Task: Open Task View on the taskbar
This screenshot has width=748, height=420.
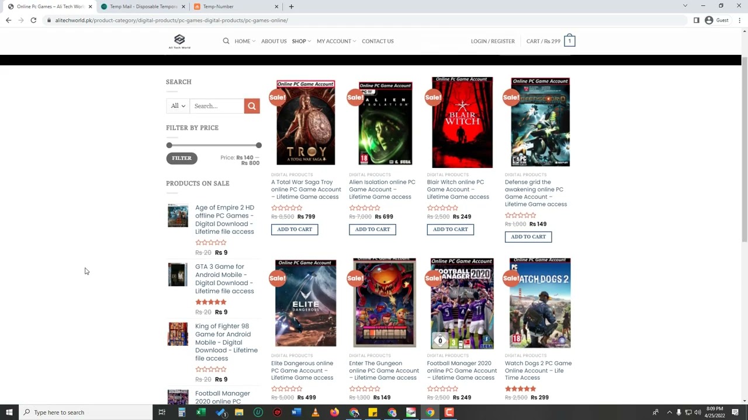Action: pyautogui.click(x=162, y=412)
